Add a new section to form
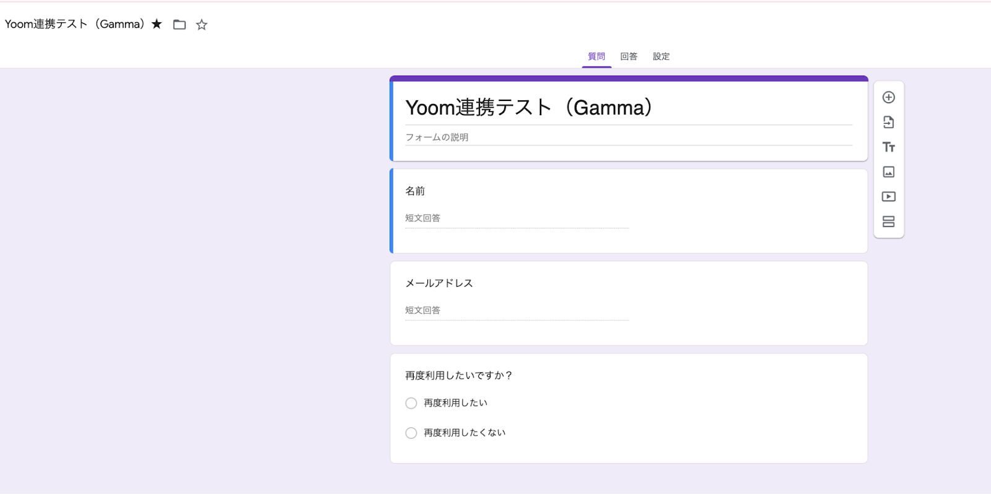The image size is (991, 494). [x=888, y=222]
